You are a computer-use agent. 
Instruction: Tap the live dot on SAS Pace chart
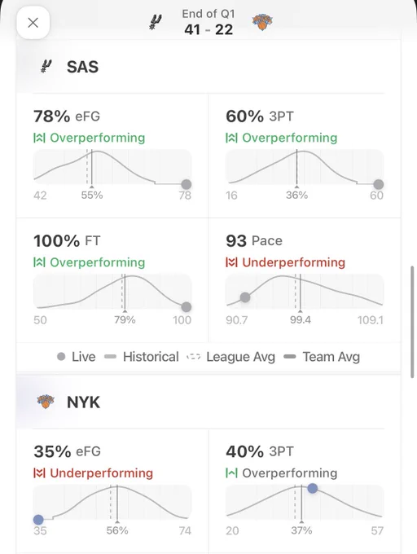click(x=245, y=297)
